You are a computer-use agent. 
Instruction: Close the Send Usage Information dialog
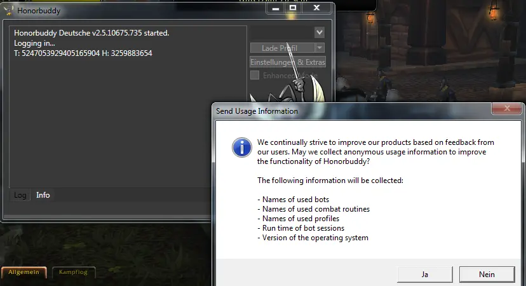point(506,108)
